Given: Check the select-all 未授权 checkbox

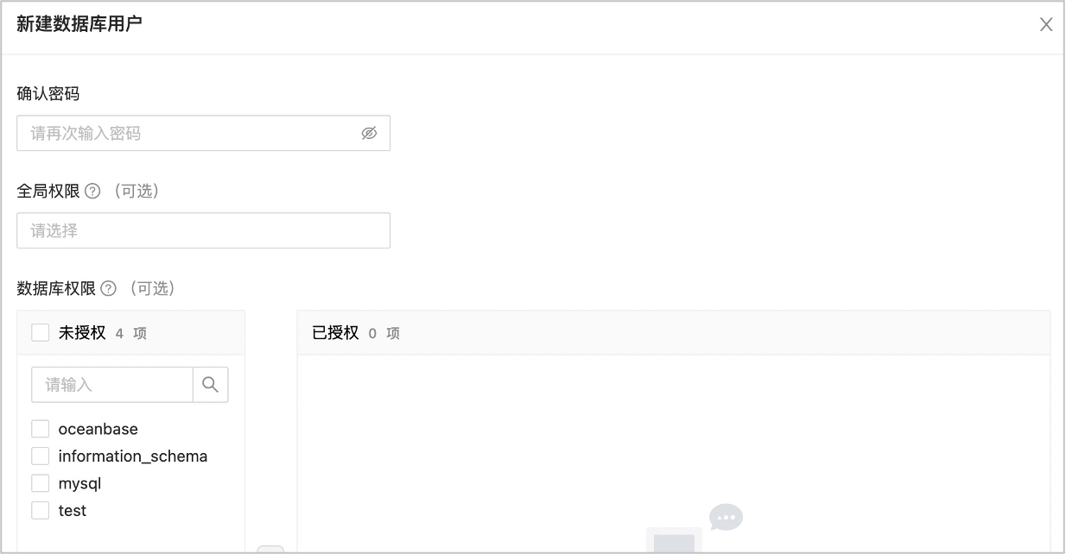Looking at the screenshot, I should point(40,332).
